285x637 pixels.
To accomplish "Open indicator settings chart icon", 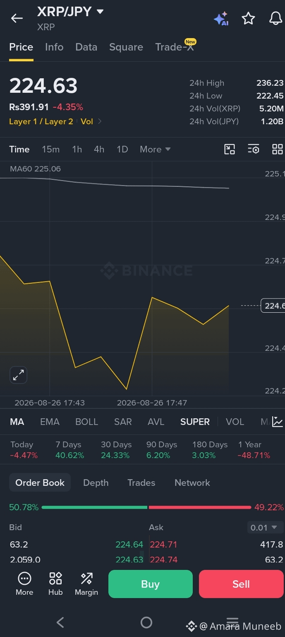I will tap(278, 422).
